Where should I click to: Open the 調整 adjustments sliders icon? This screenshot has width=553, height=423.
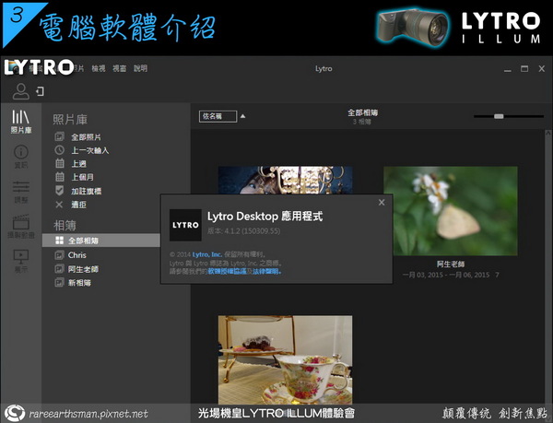20,190
